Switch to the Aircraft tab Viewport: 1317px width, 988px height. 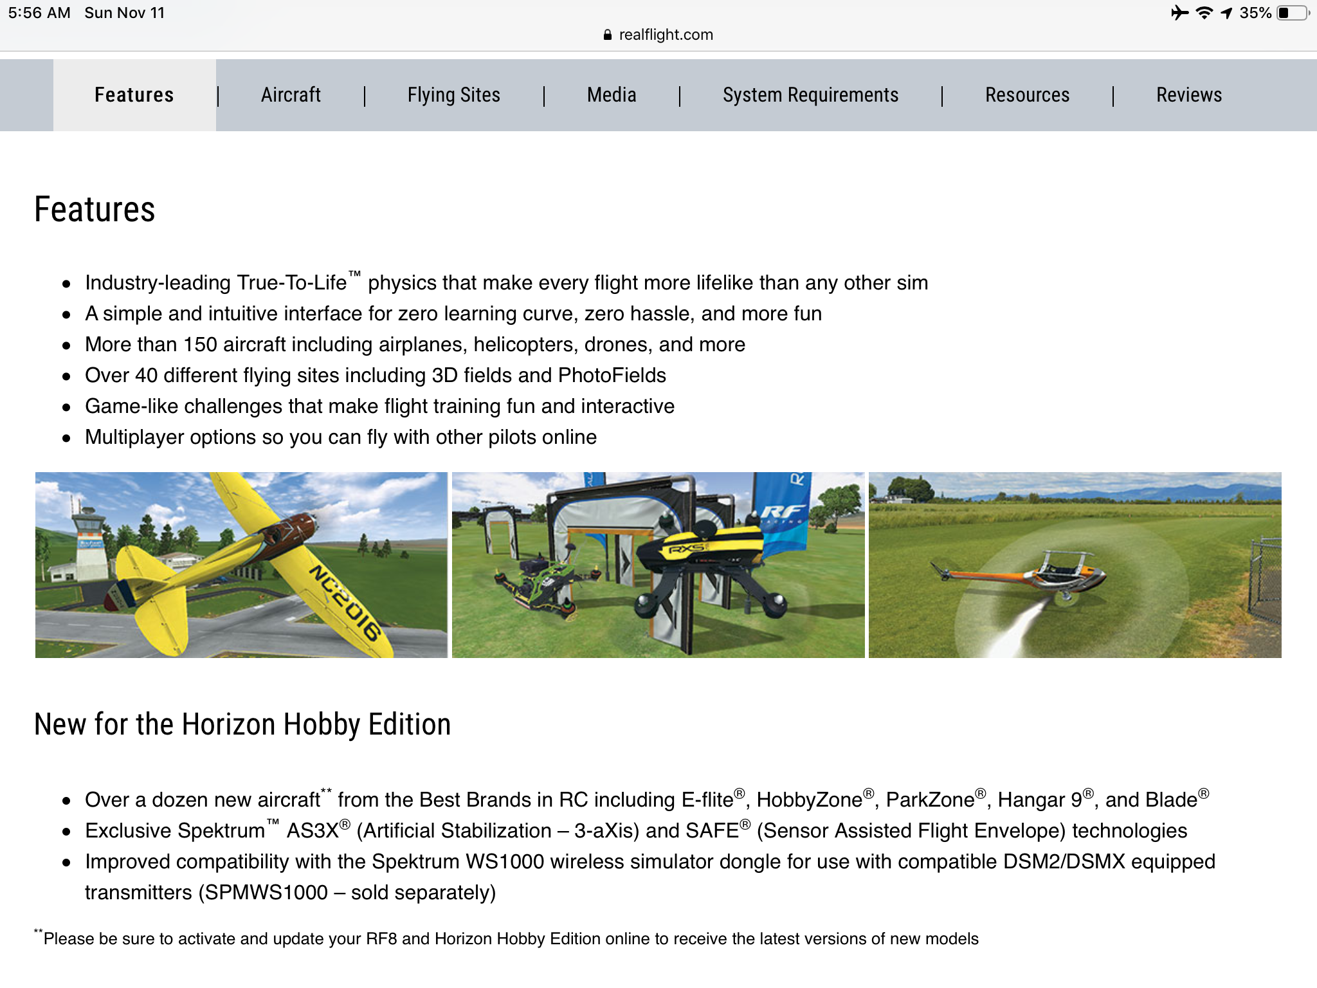point(291,95)
